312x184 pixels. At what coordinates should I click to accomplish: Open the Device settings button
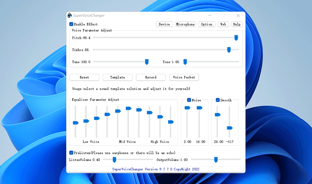(x=164, y=24)
